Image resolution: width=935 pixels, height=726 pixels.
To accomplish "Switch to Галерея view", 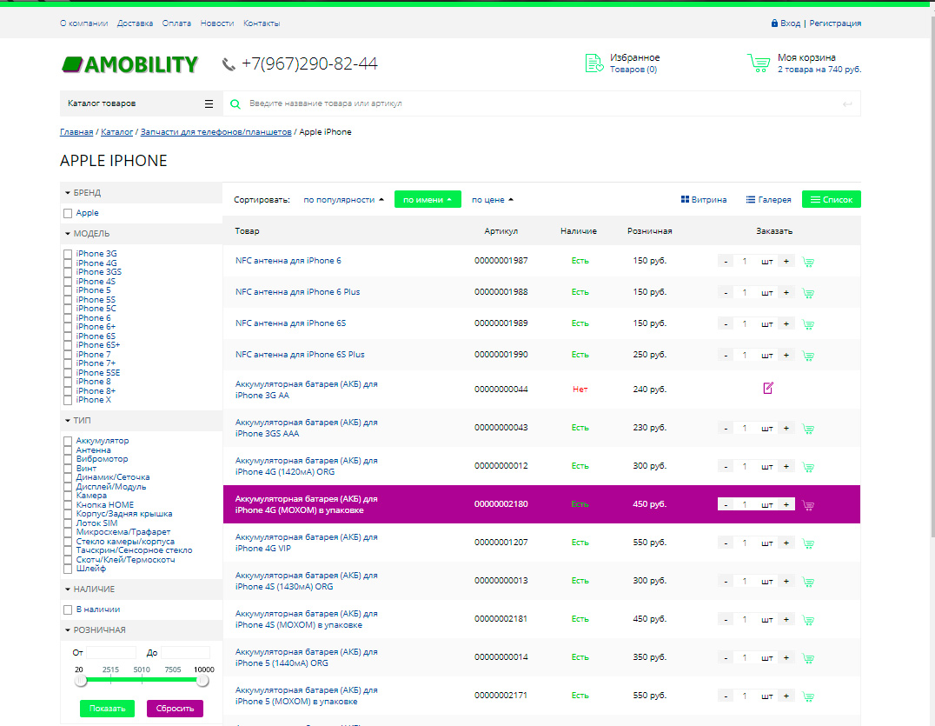I will (x=769, y=200).
